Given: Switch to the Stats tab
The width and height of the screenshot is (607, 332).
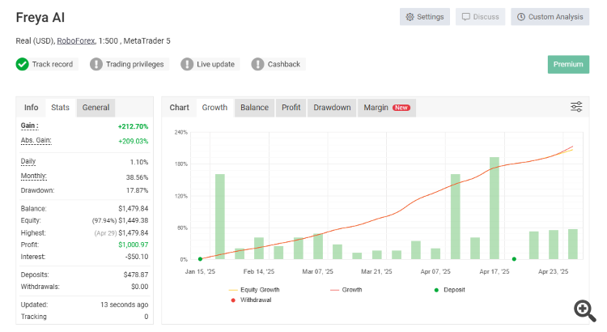Looking at the screenshot, I should [x=61, y=108].
